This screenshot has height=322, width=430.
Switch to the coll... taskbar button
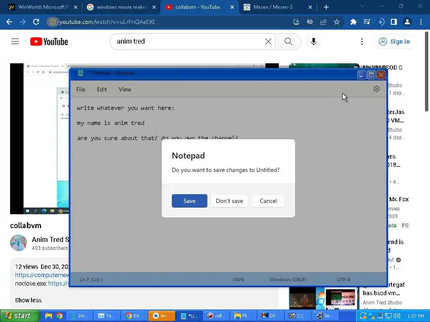click(217, 316)
